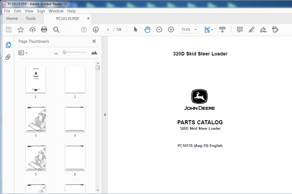
Task: Click thumbnail scrollbar up arrow
Action: tap(98, 63)
